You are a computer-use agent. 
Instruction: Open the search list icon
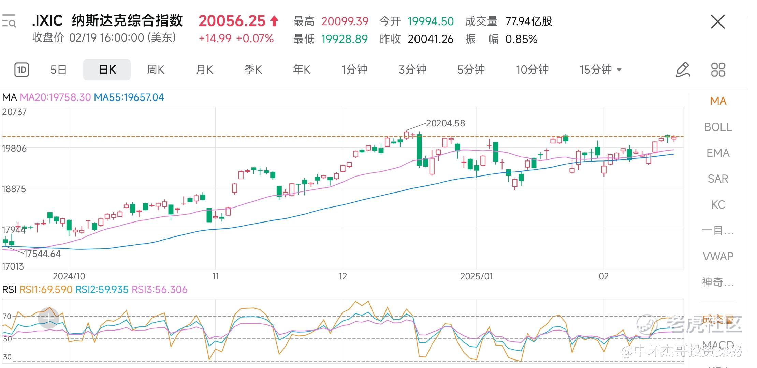point(9,21)
